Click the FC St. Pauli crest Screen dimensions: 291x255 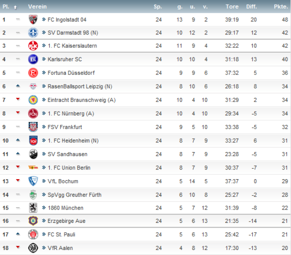pyautogui.click(x=33, y=235)
